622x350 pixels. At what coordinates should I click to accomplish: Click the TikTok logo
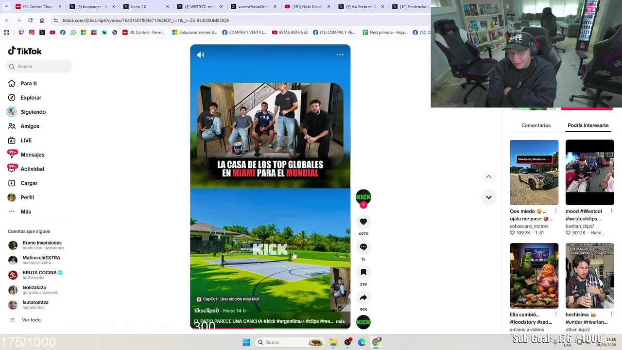coord(25,51)
